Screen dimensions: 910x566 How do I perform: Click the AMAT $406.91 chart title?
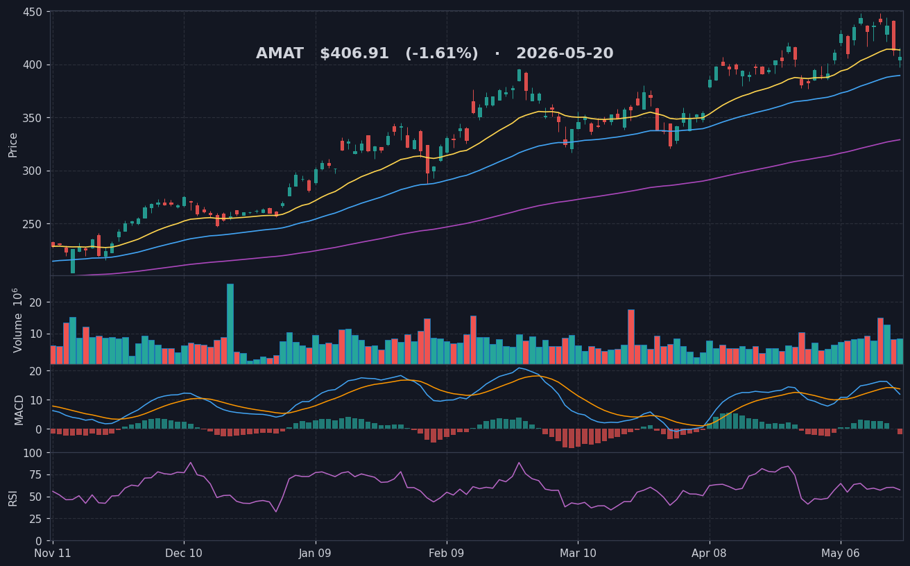(435, 53)
